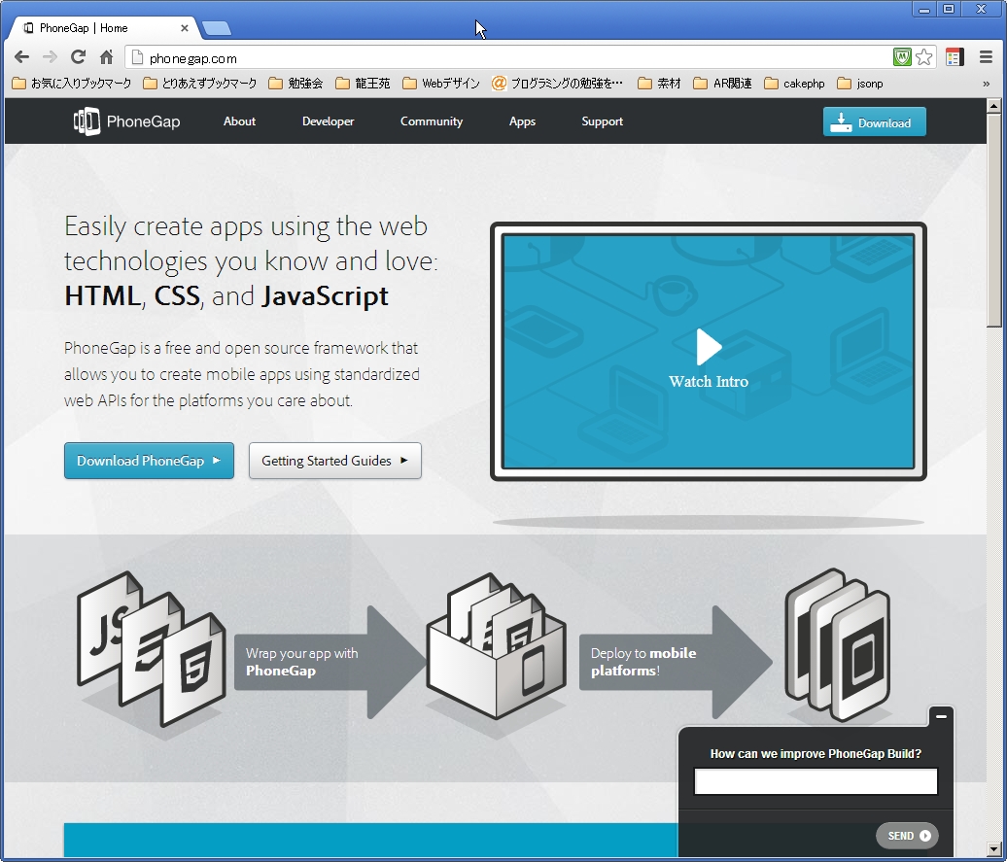Open the Apps menu item

(522, 121)
